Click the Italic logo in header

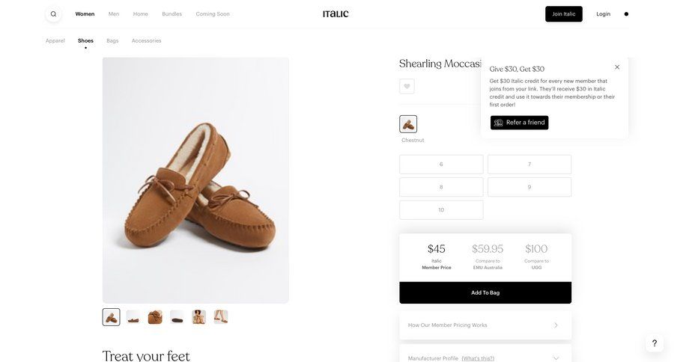tap(336, 13)
